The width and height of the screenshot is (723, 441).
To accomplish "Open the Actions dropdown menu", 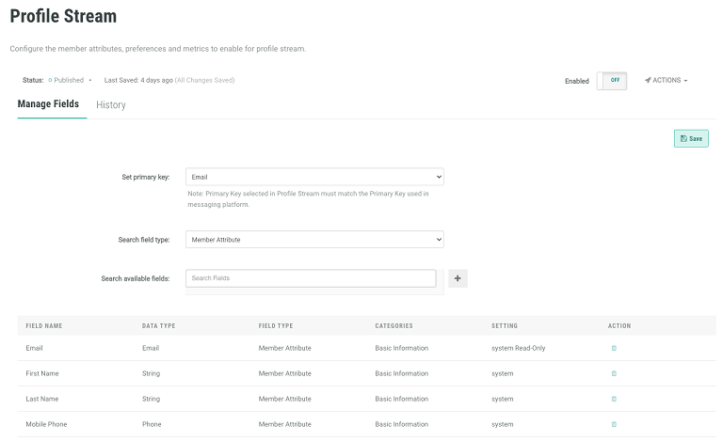I will tap(667, 81).
